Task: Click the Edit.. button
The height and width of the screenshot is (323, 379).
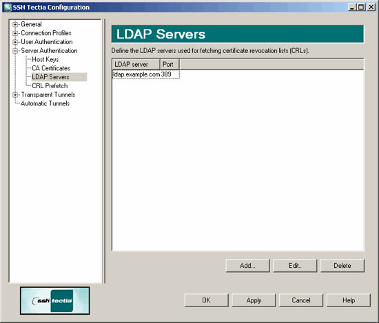Action: (x=295, y=266)
